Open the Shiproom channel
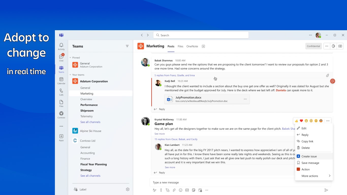This screenshot has height=195, width=347. point(87,111)
